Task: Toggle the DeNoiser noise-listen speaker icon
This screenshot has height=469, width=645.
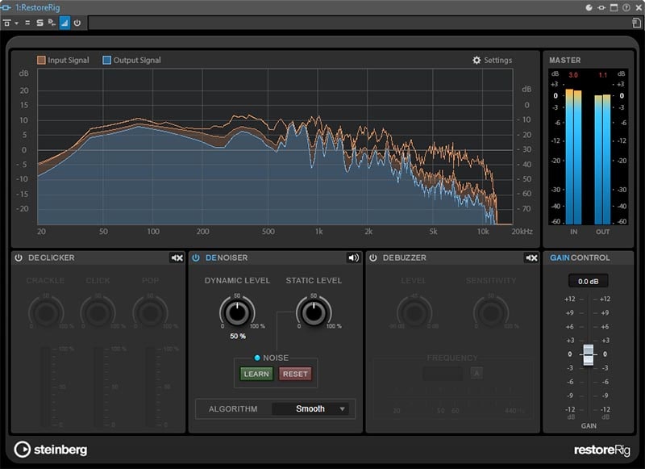Action: pyautogui.click(x=354, y=258)
